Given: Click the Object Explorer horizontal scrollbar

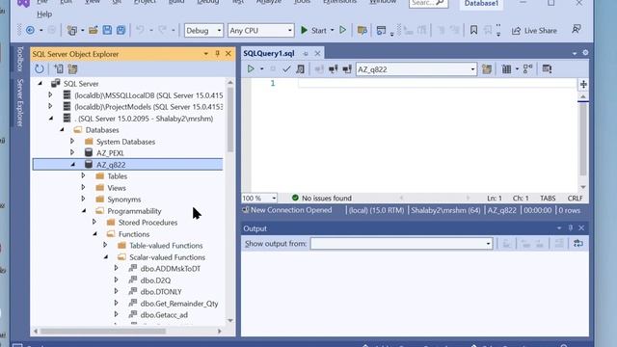Looking at the screenshot, I should [x=103, y=332].
